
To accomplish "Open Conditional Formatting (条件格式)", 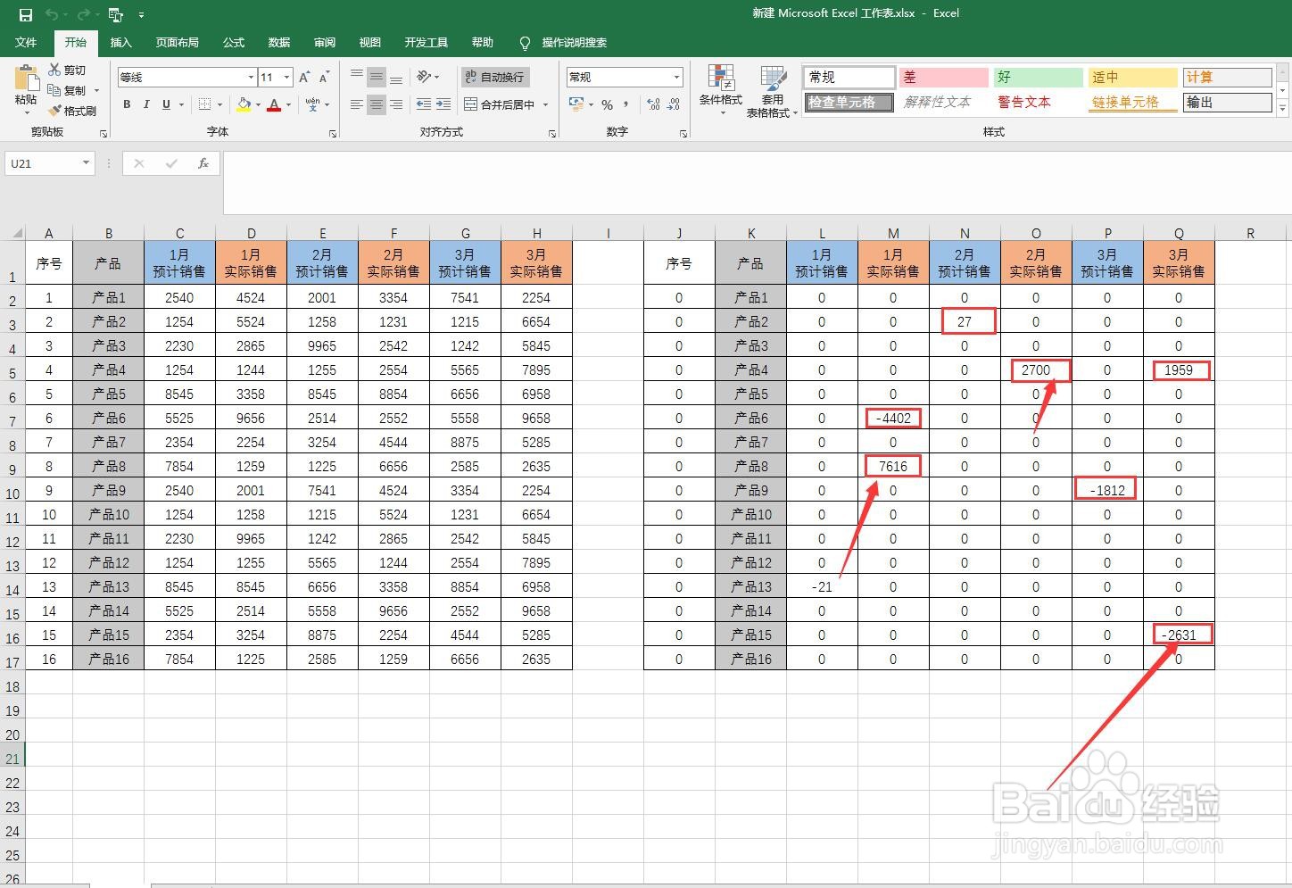I will point(721,90).
